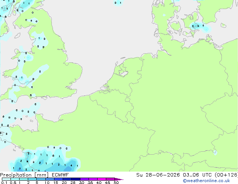Viewport: 238px width, 184px height.
Task: Click the legend label '25'
Action: click(73, 182)
